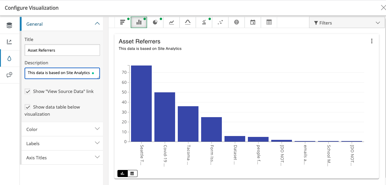
Task: Select the Tacoma bar in chart
Action: (x=188, y=124)
